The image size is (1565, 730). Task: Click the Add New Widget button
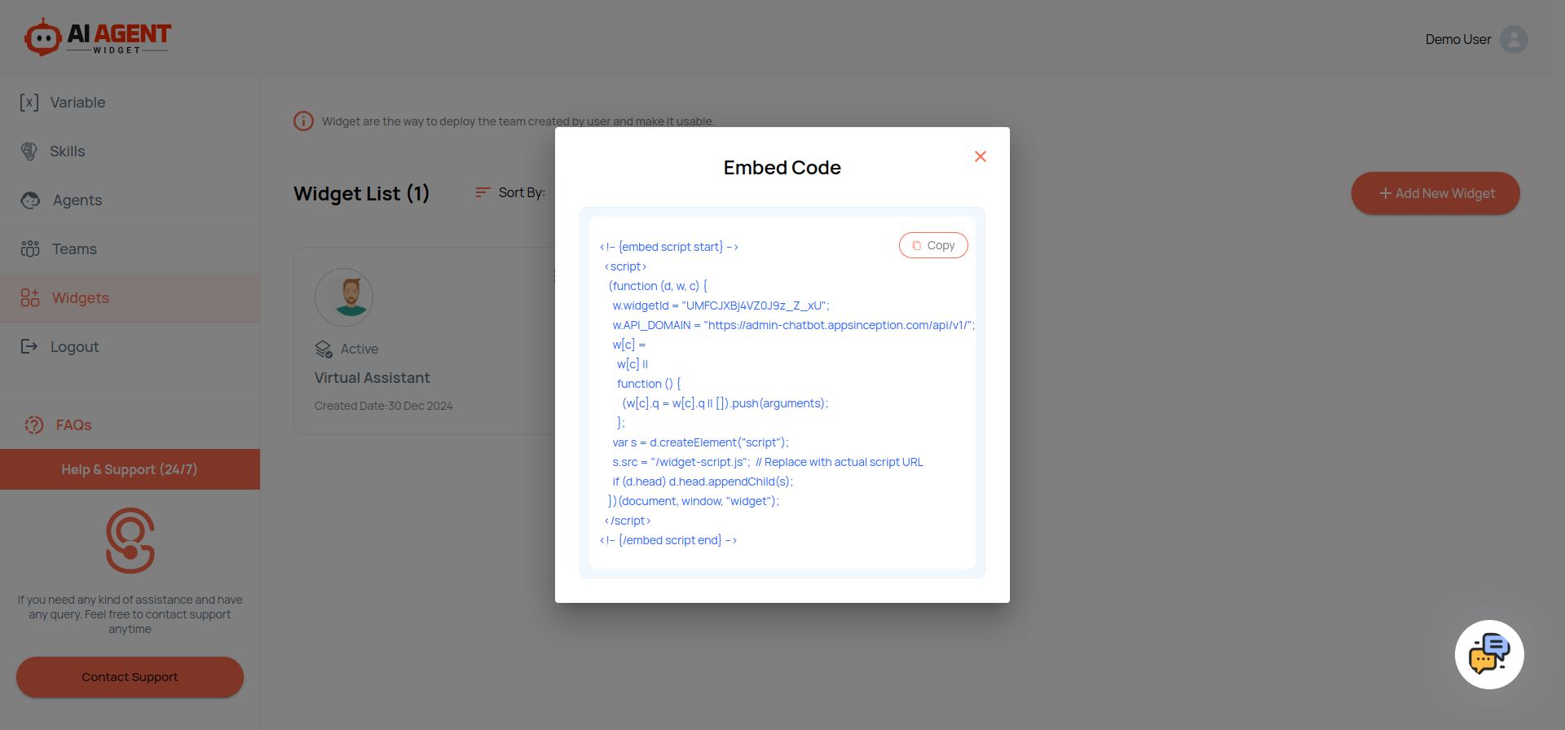1435,194
